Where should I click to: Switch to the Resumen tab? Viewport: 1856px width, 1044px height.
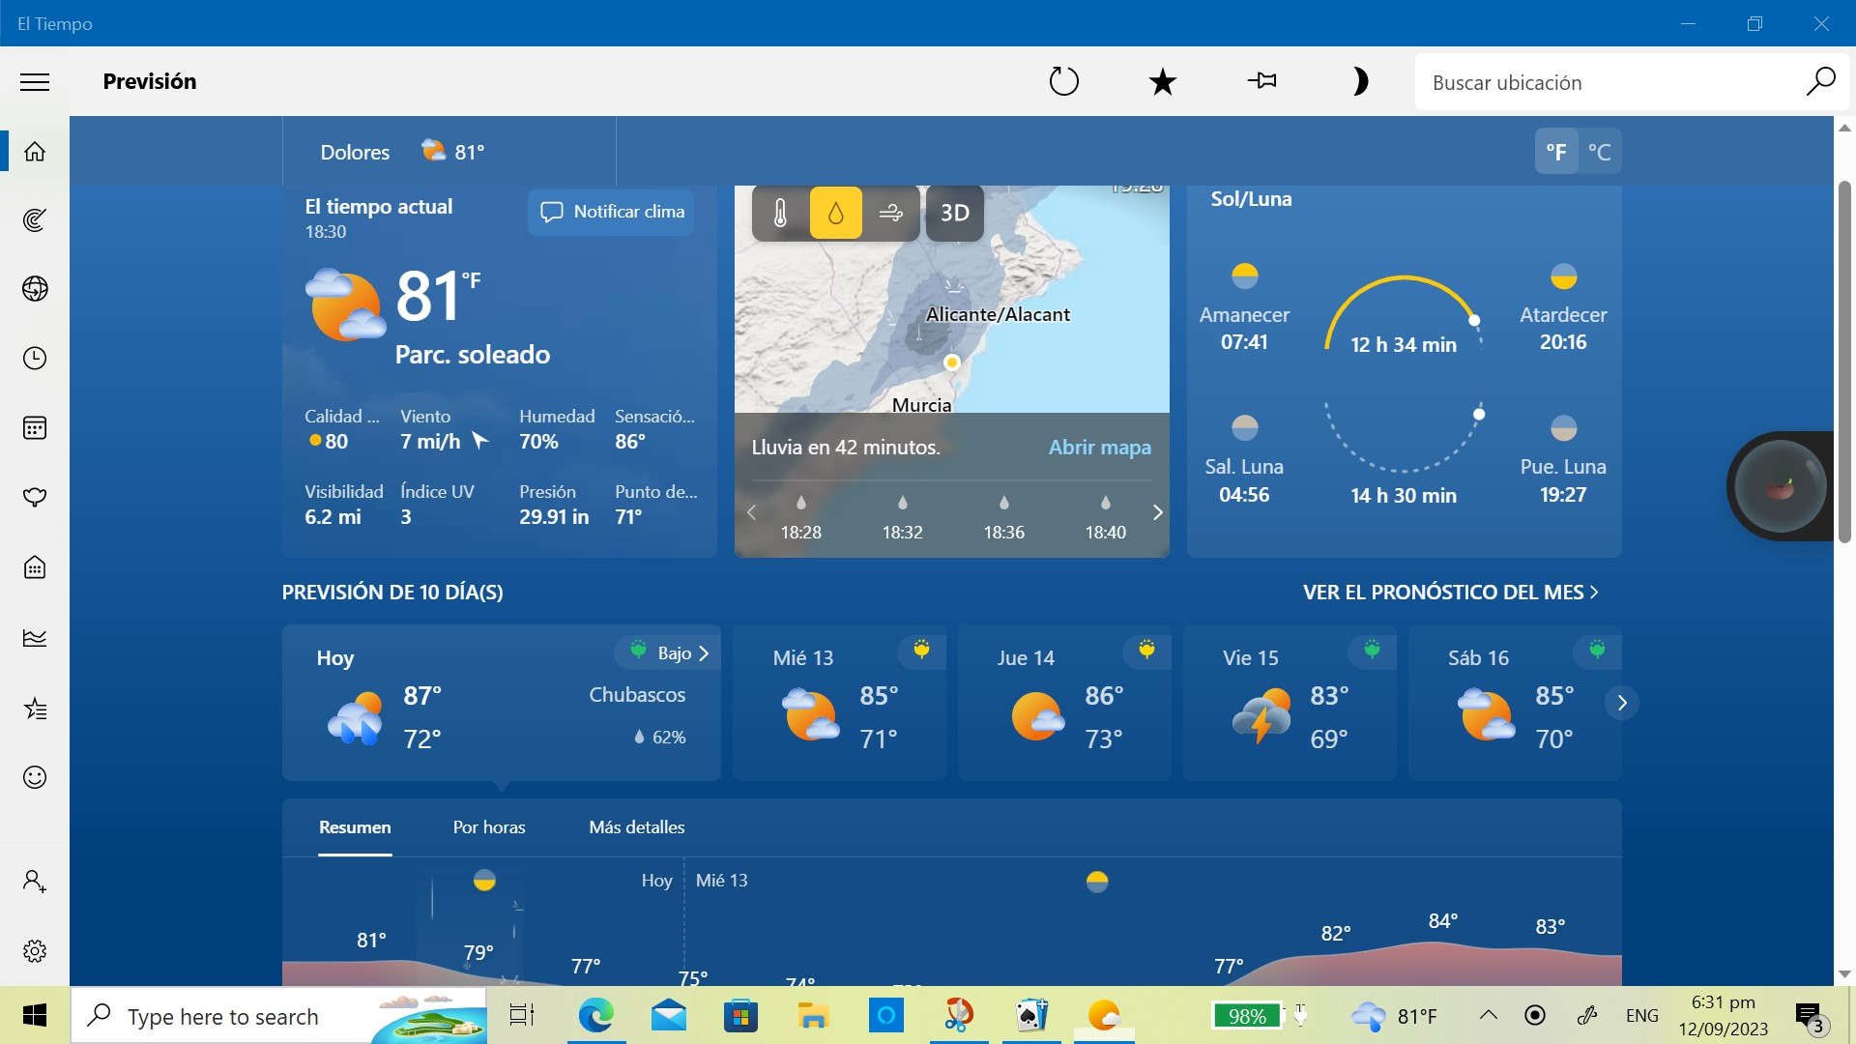click(x=355, y=827)
